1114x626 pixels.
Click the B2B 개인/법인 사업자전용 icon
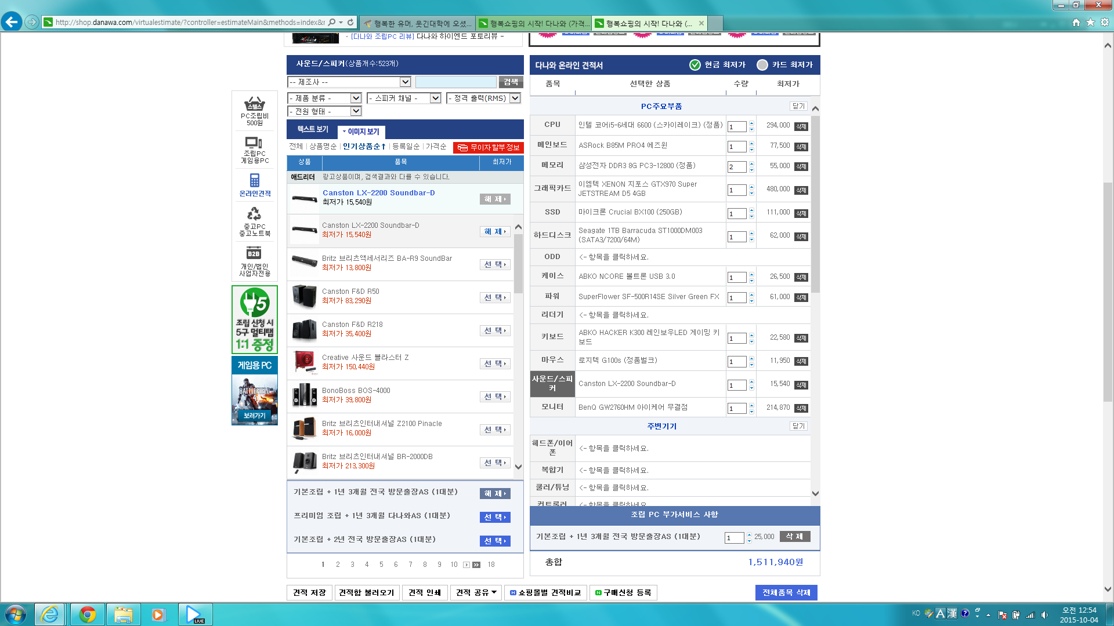tap(254, 254)
